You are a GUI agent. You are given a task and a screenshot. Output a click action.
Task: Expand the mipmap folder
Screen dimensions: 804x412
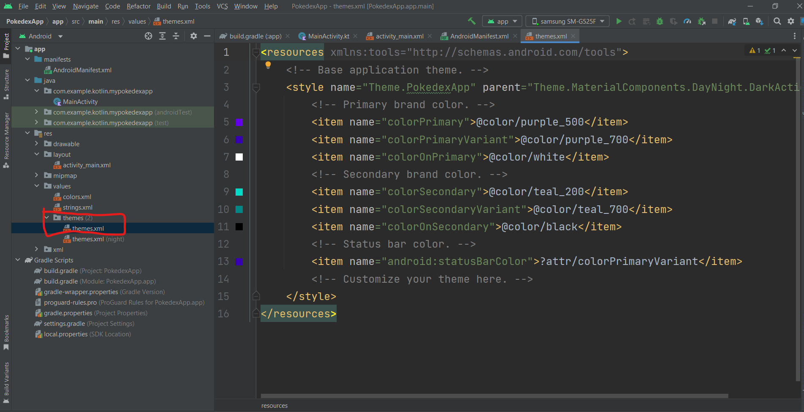click(x=37, y=175)
